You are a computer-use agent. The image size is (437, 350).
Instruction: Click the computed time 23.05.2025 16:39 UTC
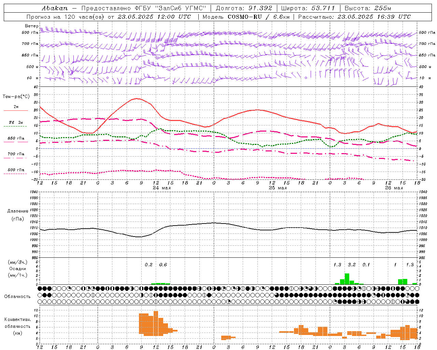tap(374, 17)
